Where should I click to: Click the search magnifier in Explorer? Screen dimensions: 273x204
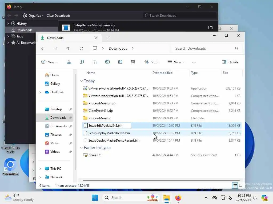pyautogui.click(x=237, y=48)
